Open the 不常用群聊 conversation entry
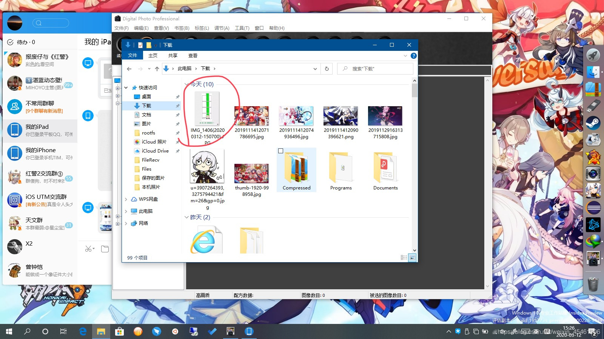Viewport: 604px width, 339px height. click(40, 107)
